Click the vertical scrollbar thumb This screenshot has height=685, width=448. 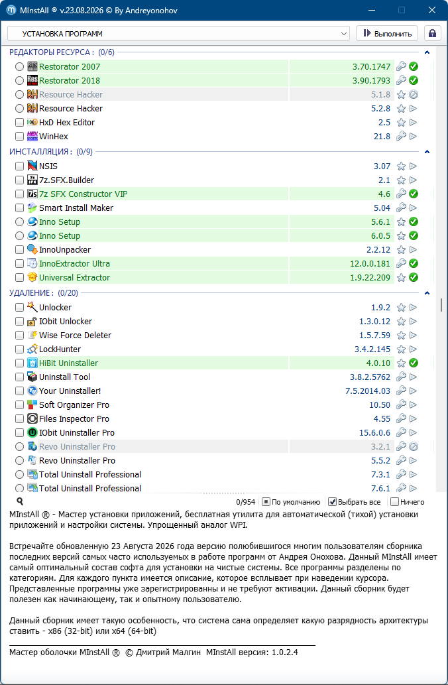[x=441, y=305]
